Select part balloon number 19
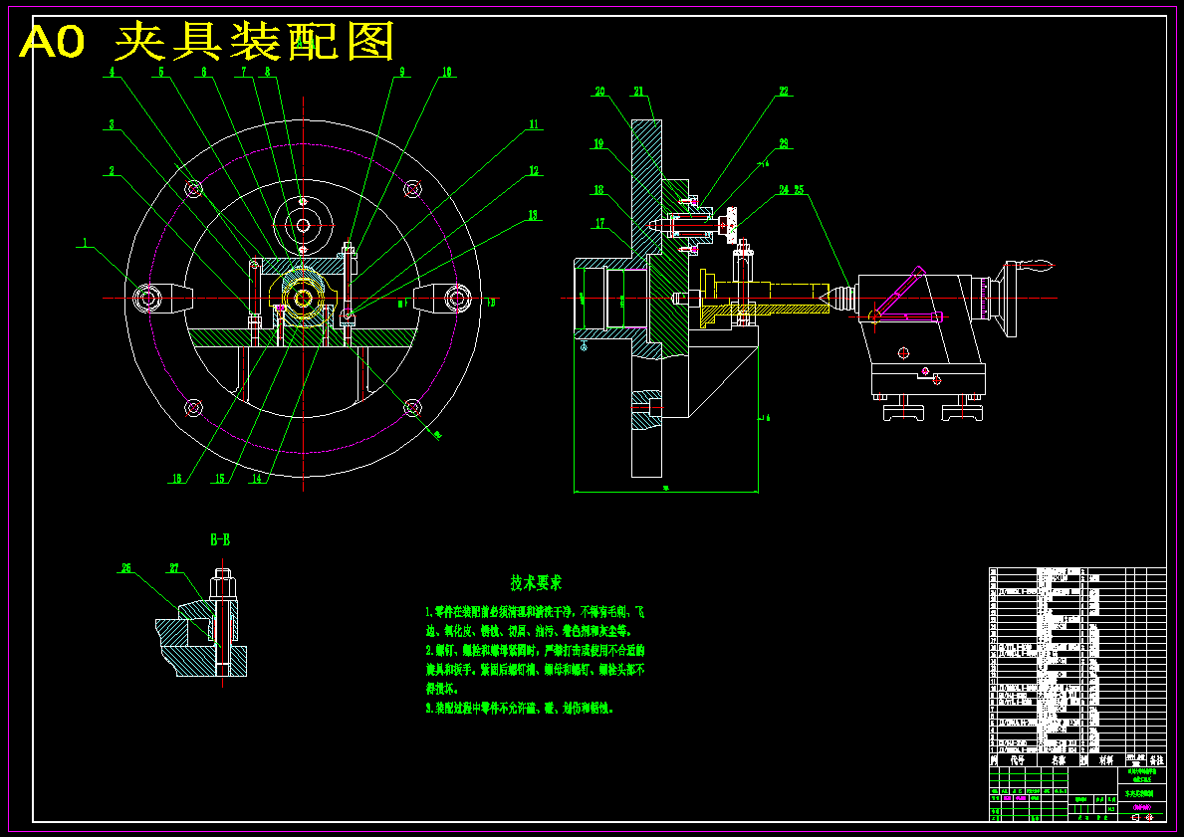The width and height of the screenshot is (1184, 837). pos(598,144)
